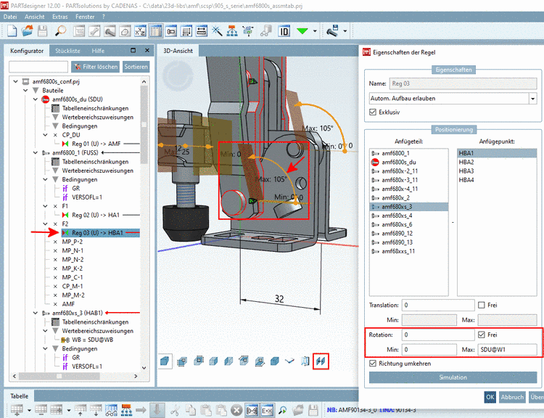This screenshot has width=544, height=418.
Task: Click the green down-arrow toolbar icon
Action: (303, 30)
